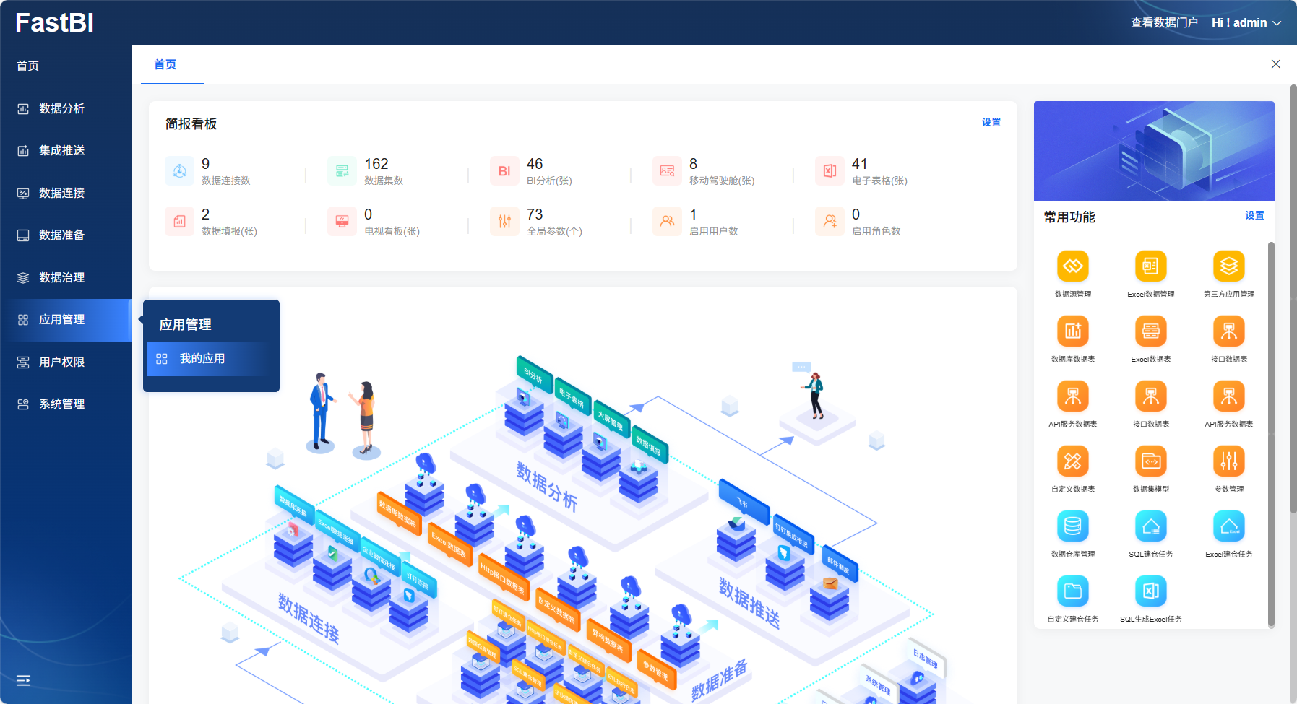
Task: Open SQL生成Excel任务 shortcut icon
Action: point(1150,591)
